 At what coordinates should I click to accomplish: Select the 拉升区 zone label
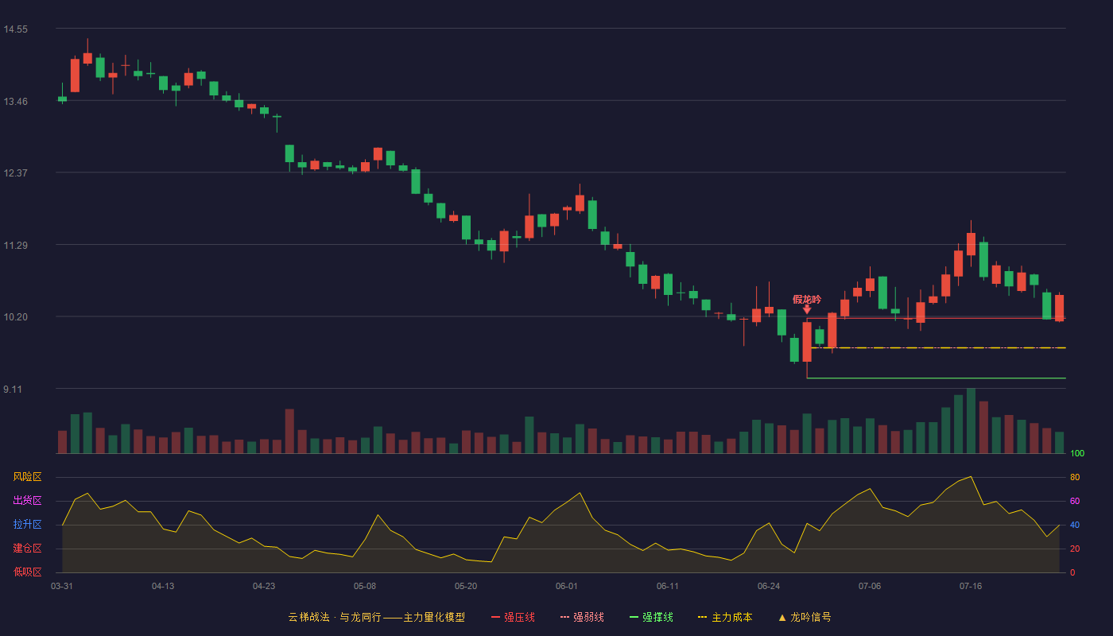(x=27, y=525)
